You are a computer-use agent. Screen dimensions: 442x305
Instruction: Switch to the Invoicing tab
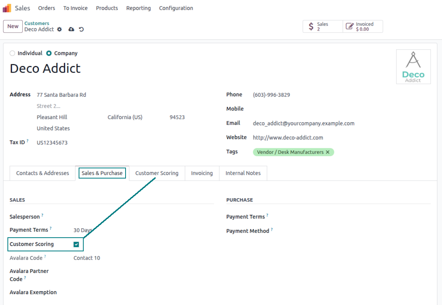point(202,173)
